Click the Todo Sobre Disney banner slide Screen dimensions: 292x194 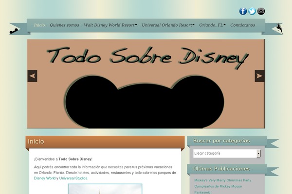click(146, 84)
